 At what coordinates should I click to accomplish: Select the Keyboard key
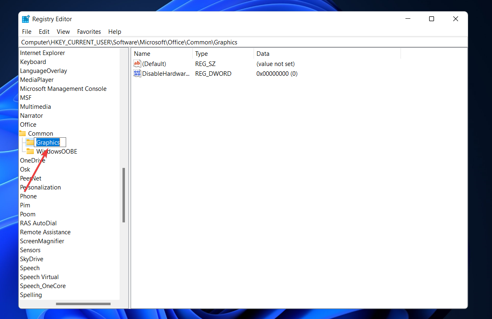pyautogui.click(x=33, y=62)
